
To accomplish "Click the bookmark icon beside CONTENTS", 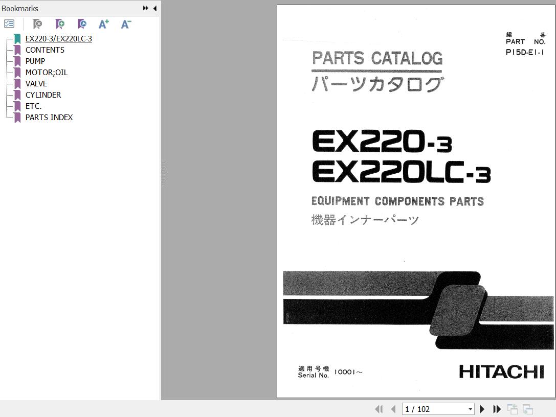I will (x=17, y=50).
